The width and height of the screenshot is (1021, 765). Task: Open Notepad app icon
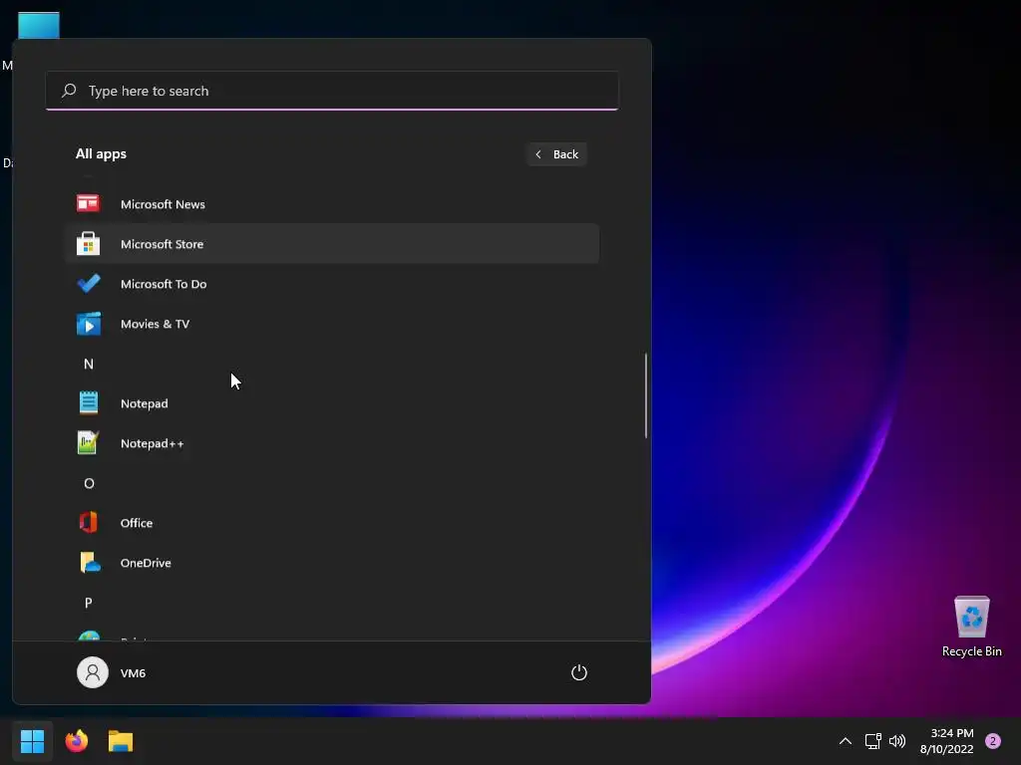click(88, 402)
